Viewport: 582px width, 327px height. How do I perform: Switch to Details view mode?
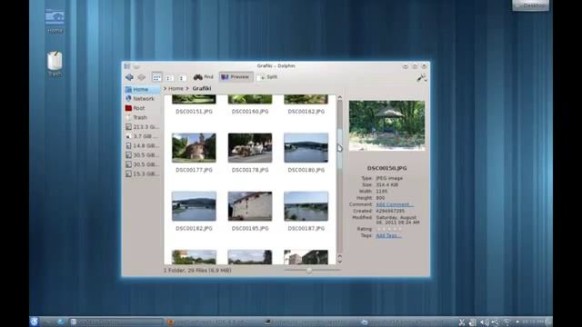click(169, 77)
